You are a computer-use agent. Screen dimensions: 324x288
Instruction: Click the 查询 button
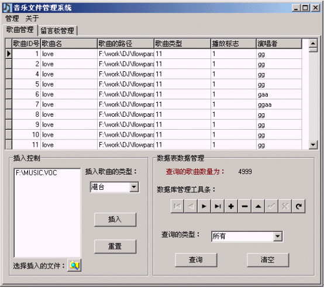click(196, 260)
